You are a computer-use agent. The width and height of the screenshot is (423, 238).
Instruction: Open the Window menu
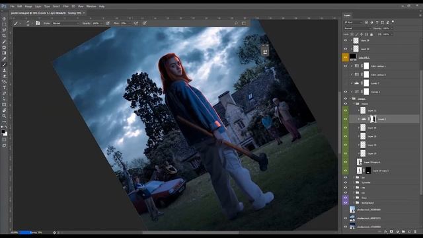91,6
